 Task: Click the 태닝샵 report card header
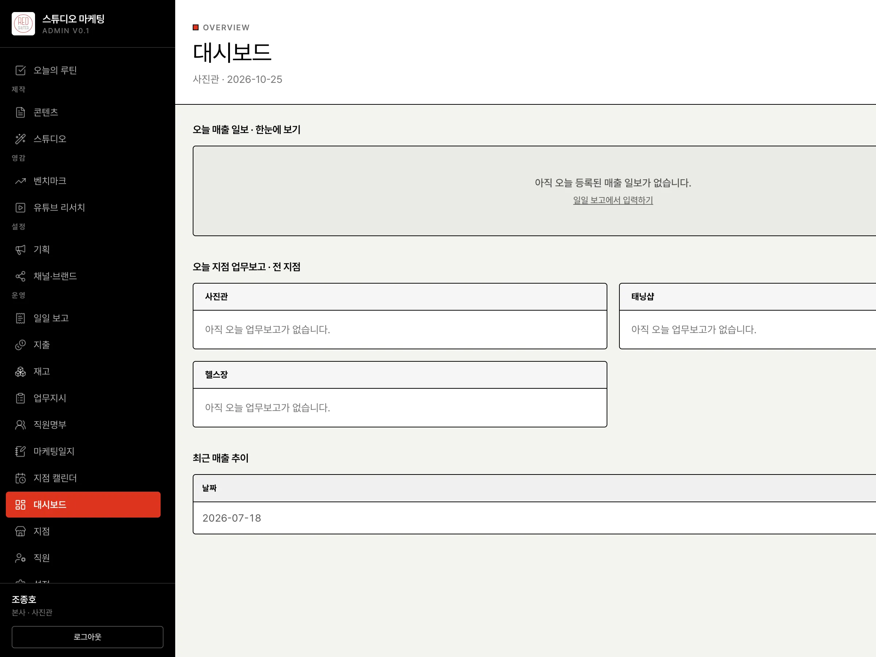pyautogui.click(x=748, y=297)
